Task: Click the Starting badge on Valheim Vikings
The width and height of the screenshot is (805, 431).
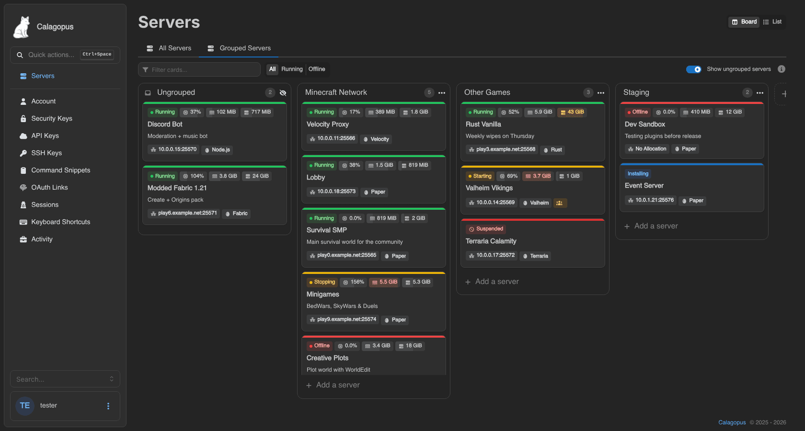Action: pyautogui.click(x=480, y=176)
